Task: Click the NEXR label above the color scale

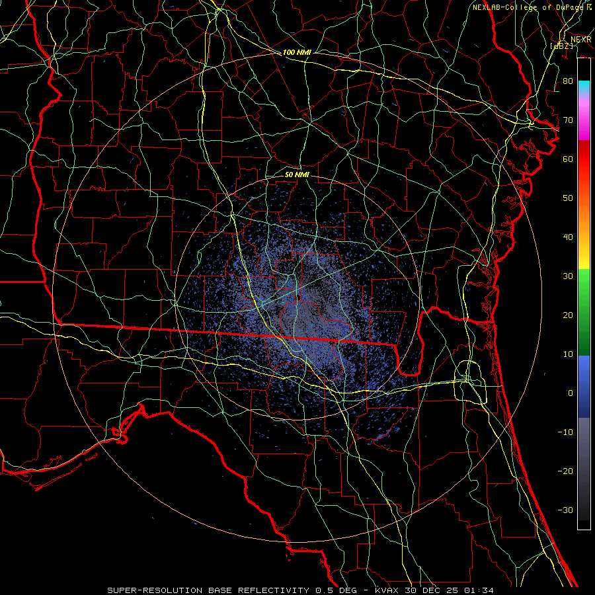Action: pyautogui.click(x=580, y=40)
